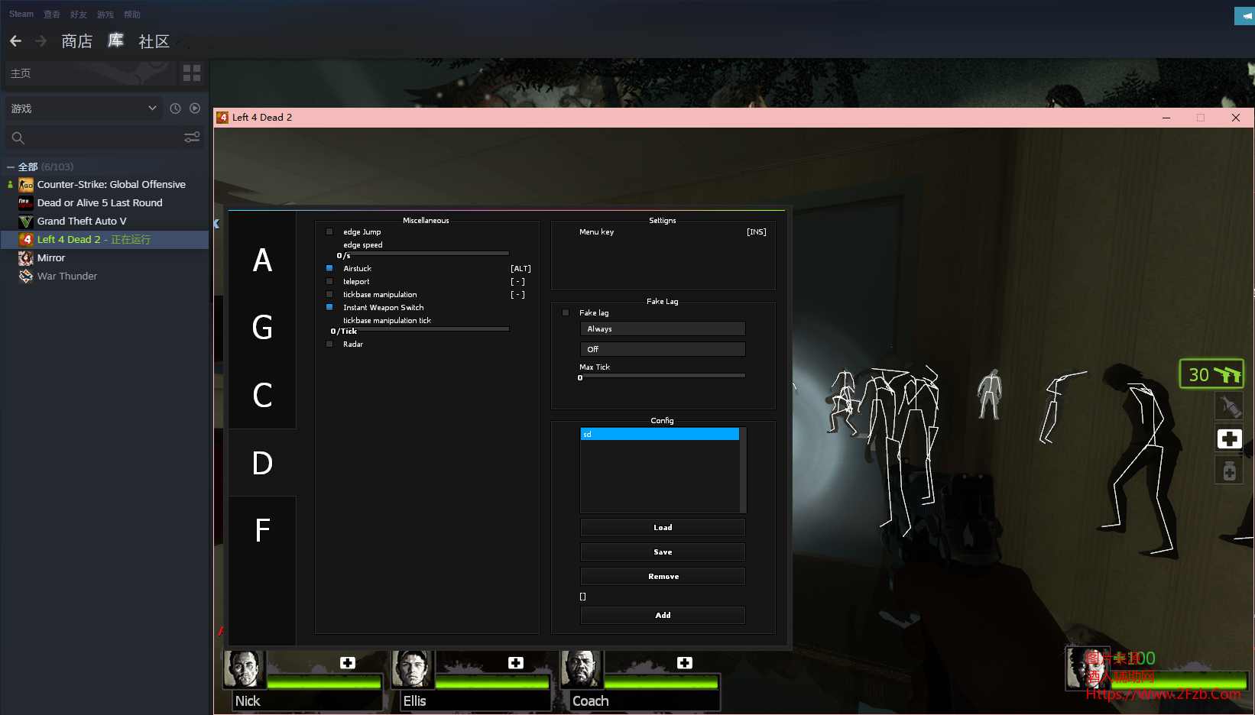Click Coach's survivor portrait
Viewport: 1255px width, 715px height.
582,669
